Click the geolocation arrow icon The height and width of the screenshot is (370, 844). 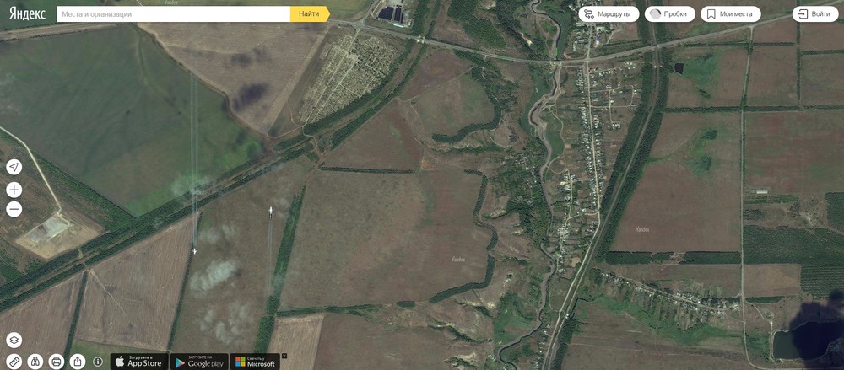(x=14, y=167)
